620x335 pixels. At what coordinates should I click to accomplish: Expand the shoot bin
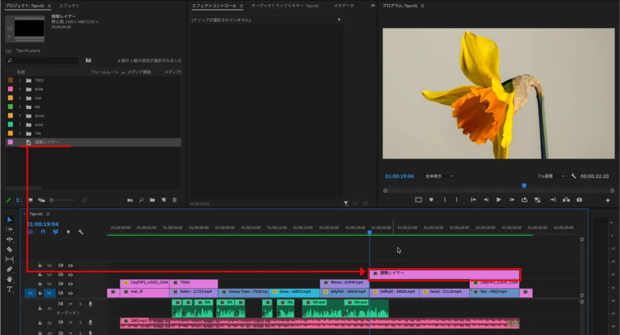click(x=20, y=116)
